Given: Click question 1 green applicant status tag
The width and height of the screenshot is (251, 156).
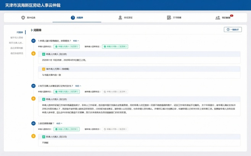Looking at the screenshot, I should (67, 47).
